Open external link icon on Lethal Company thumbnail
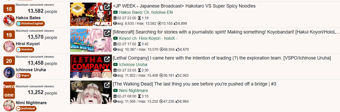This screenshot has width=340, height=112. [x=107, y=59]
